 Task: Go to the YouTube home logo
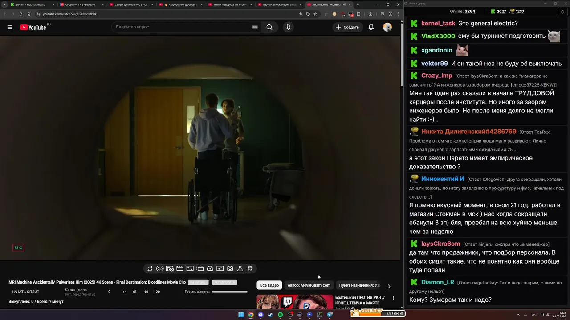coord(33,27)
